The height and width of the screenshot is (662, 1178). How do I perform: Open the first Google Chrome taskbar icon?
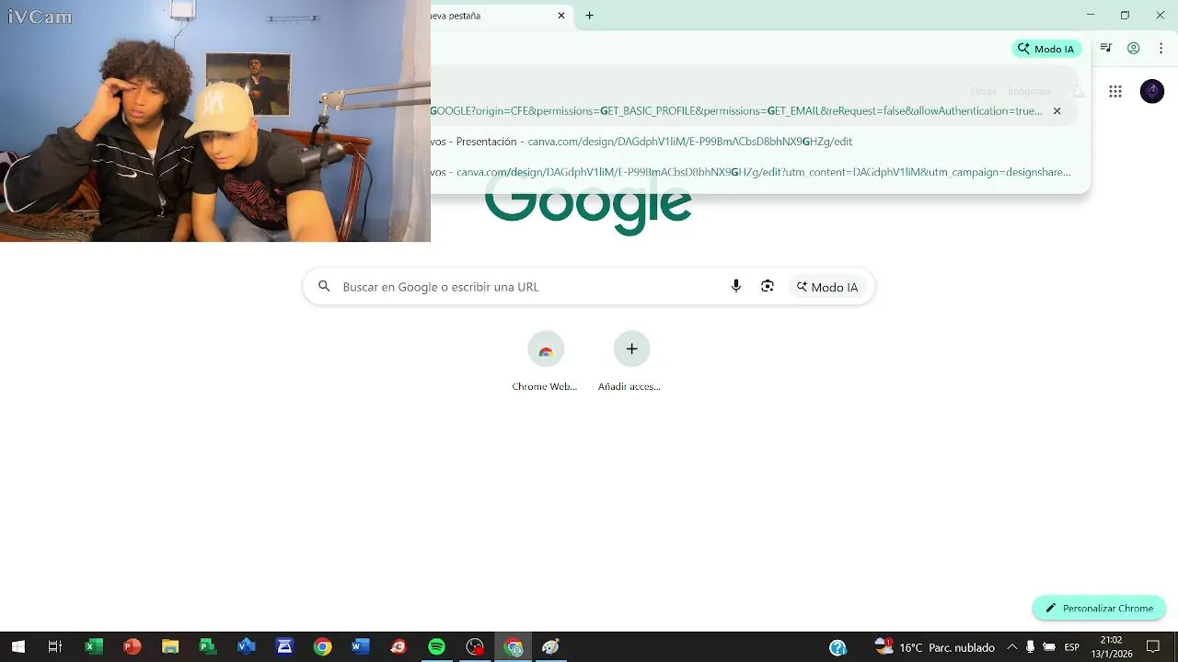pos(322,647)
